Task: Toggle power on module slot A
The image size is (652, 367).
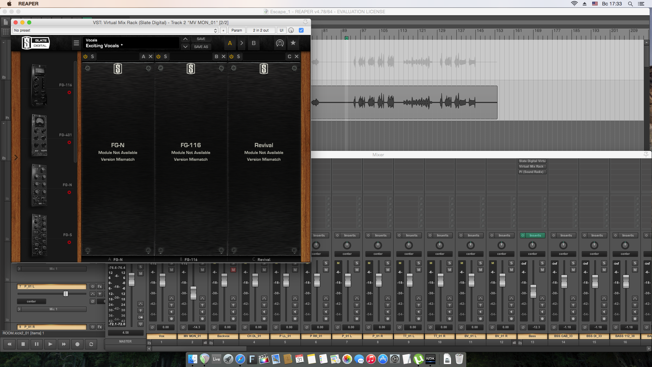Action: point(86,56)
